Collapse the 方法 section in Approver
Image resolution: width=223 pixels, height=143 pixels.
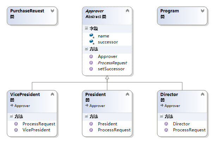(86, 49)
